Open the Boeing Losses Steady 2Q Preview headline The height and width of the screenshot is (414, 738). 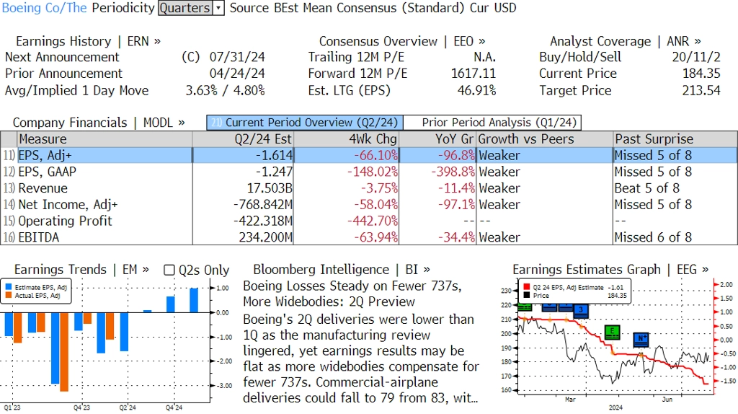point(352,294)
